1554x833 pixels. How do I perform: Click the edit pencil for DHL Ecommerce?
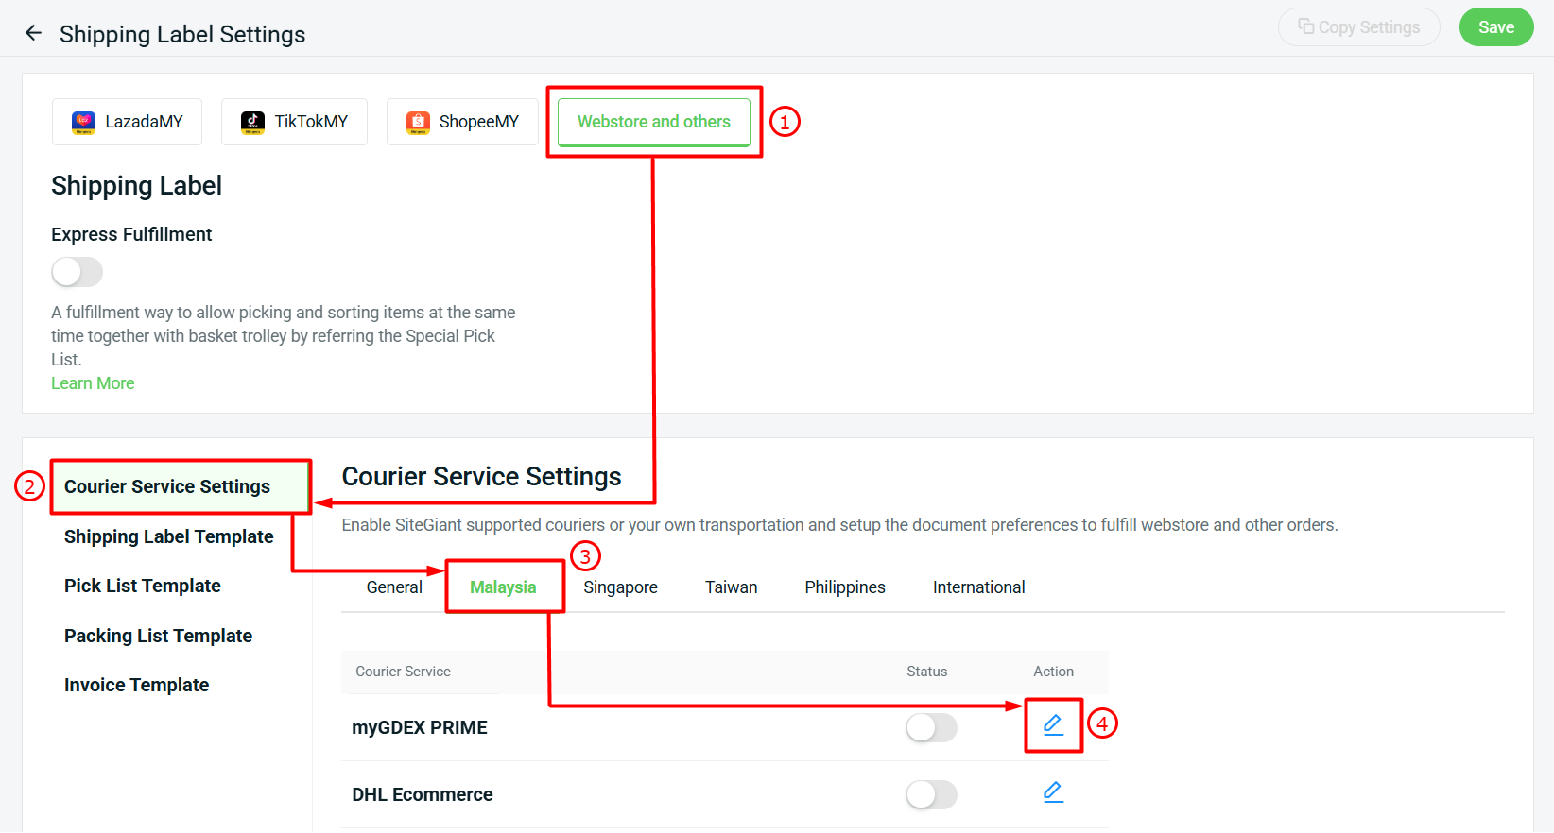pos(1053,792)
